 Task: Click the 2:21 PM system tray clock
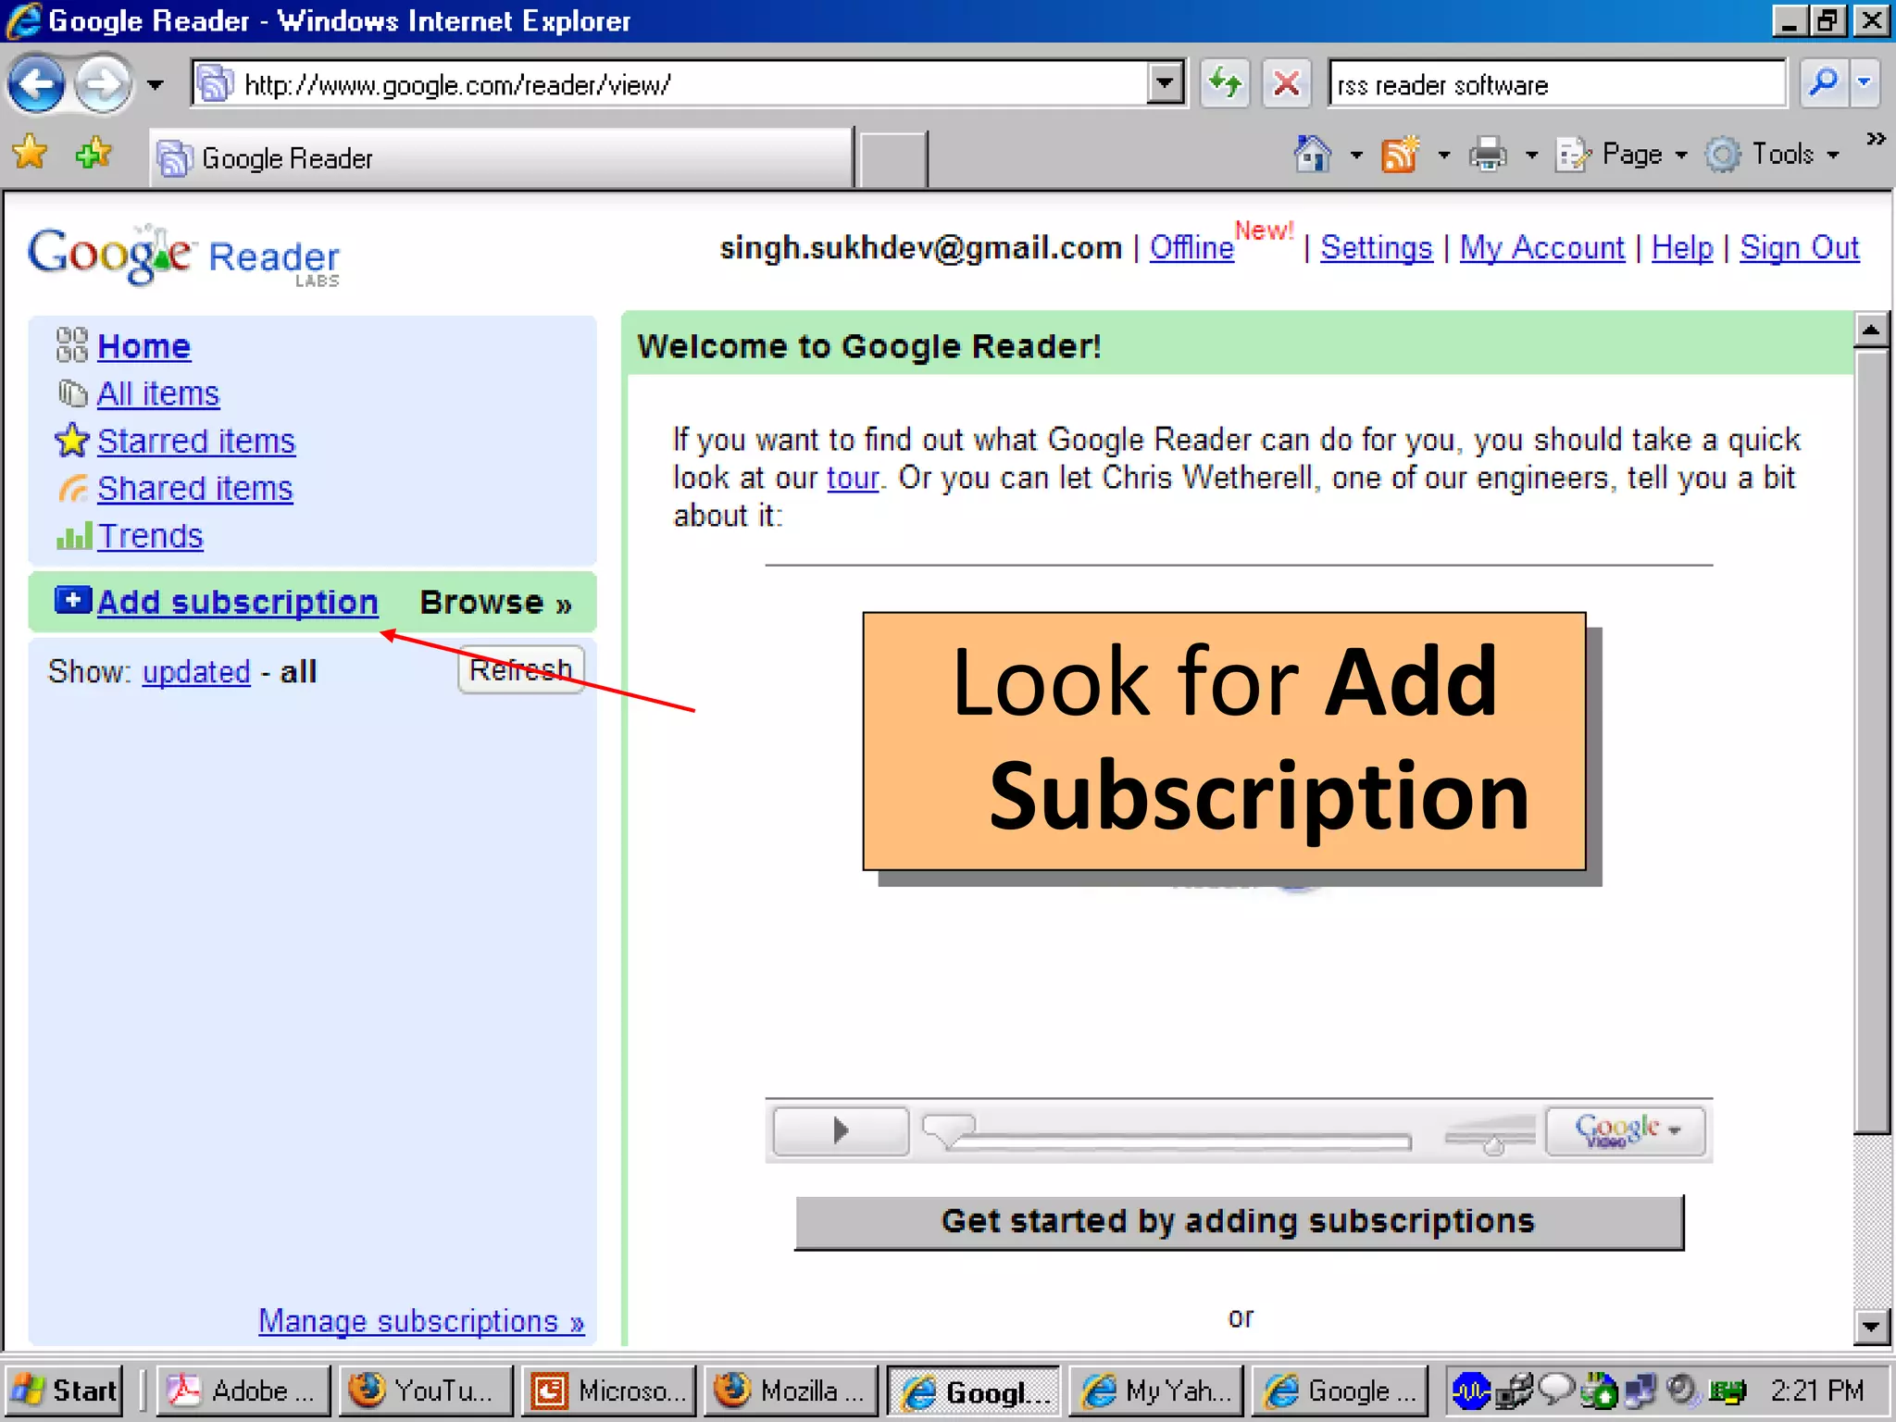[x=1816, y=1391]
